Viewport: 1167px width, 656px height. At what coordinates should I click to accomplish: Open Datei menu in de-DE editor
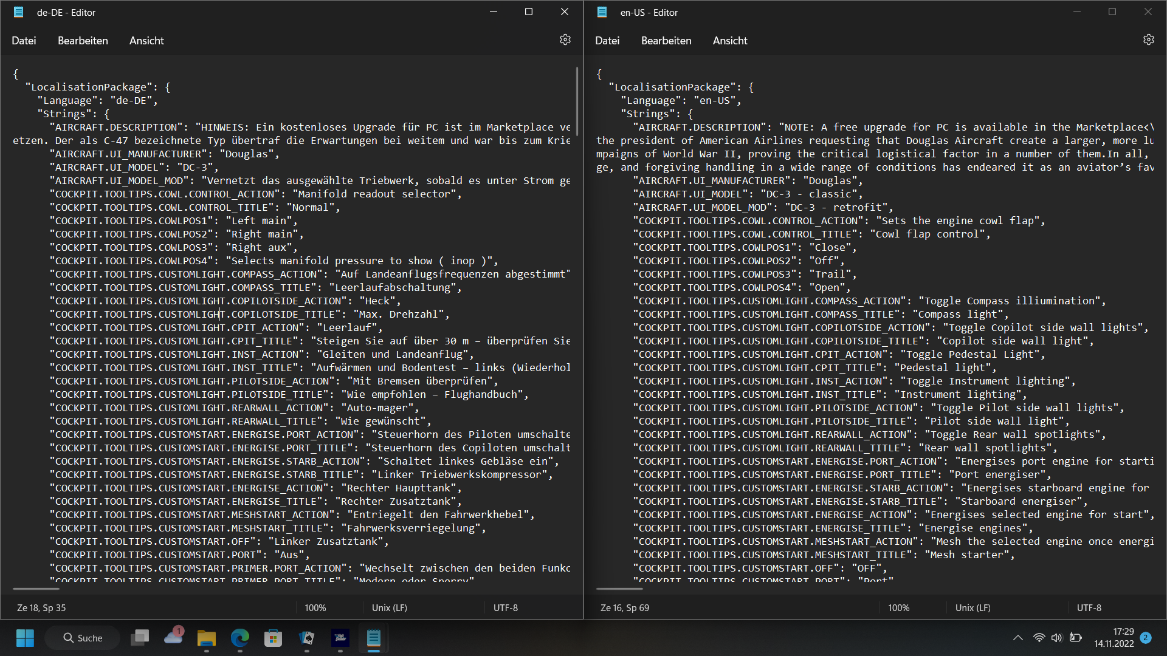(24, 41)
